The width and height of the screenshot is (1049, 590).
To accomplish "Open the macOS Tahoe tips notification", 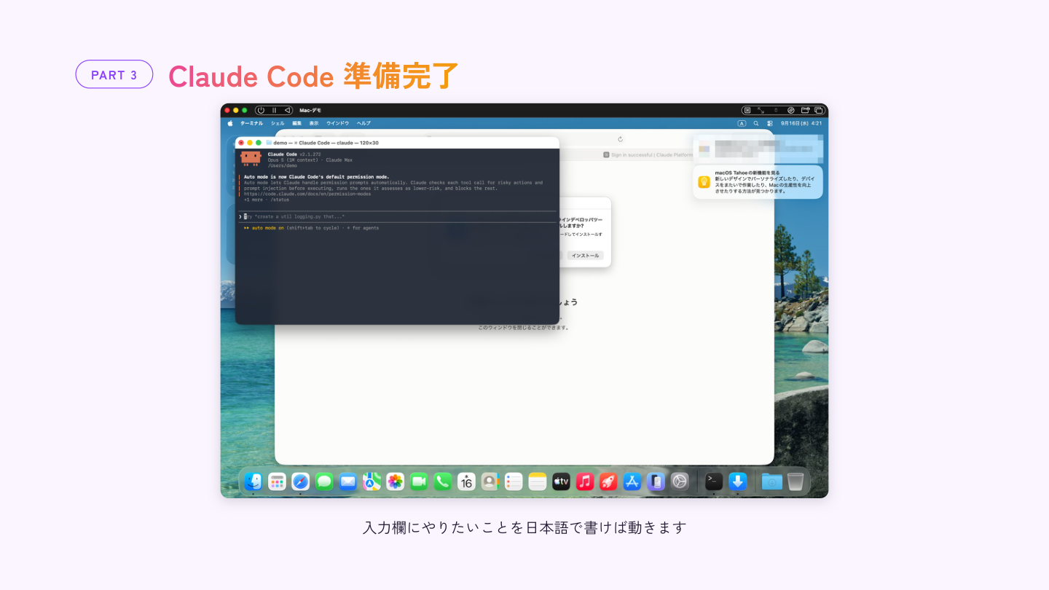I will 758,182.
